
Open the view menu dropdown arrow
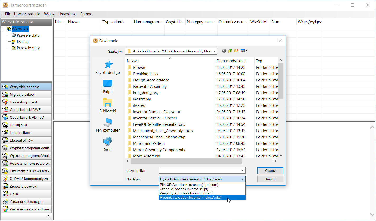pos(247,51)
